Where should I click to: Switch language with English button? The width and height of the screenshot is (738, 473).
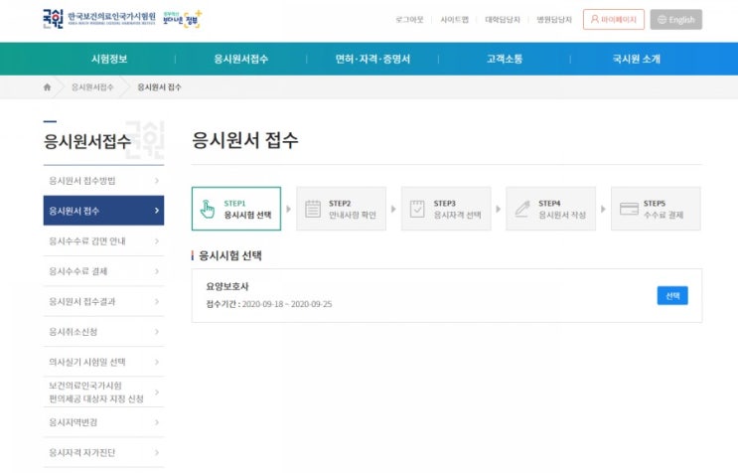[x=675, y=19]
